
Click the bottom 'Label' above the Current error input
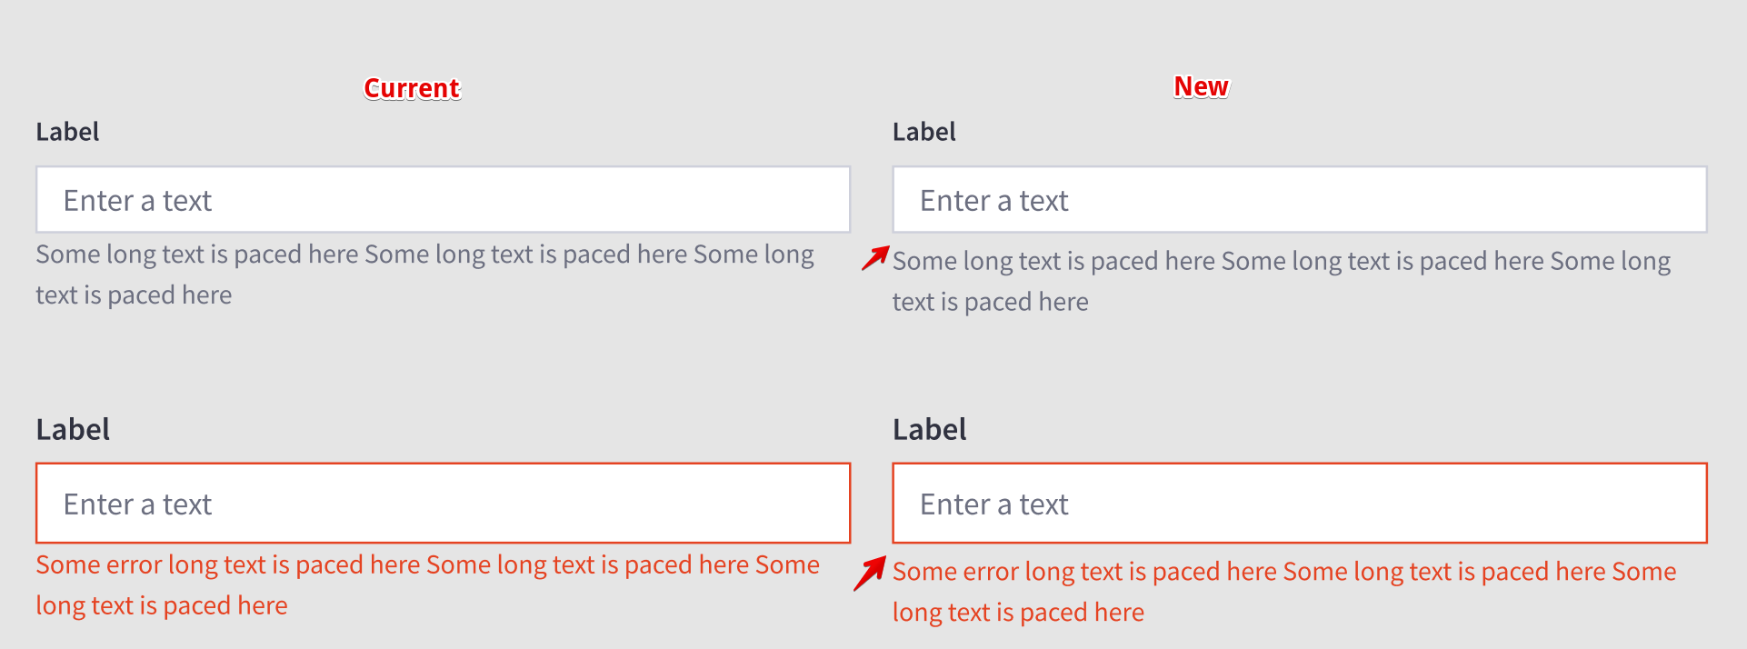pos(73,429)
